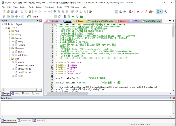Image resolution: width=176 pixels, height=126 pixels.
Task: Close the Project panel
Action: (x=41, y=21)
